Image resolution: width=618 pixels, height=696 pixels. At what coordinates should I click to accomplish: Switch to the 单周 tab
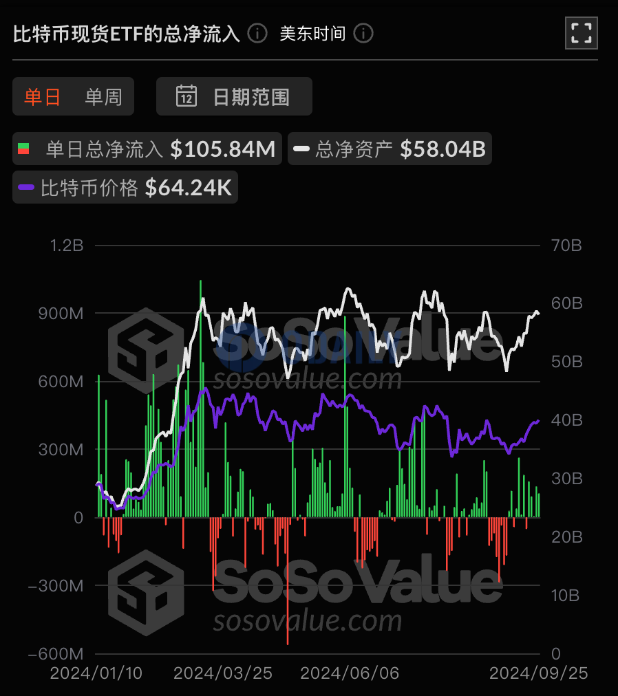(103, 96)
